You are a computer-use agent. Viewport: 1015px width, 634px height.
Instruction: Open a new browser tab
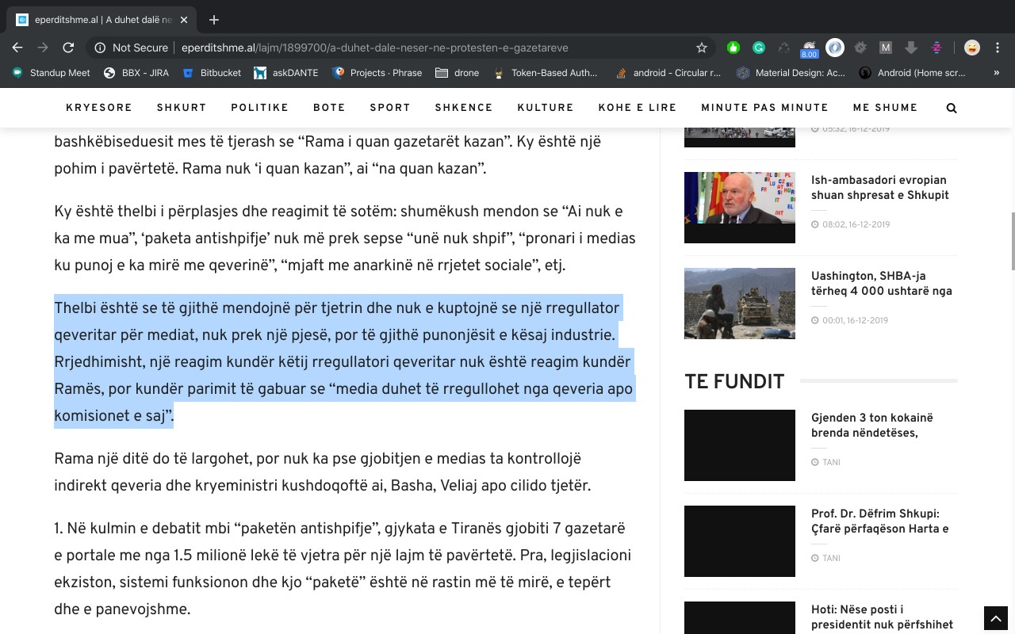coord(213,20)
